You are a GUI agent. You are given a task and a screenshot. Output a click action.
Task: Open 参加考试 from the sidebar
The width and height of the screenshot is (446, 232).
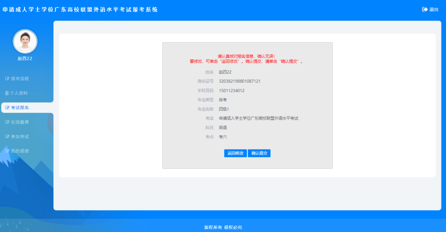coord(20,137)
